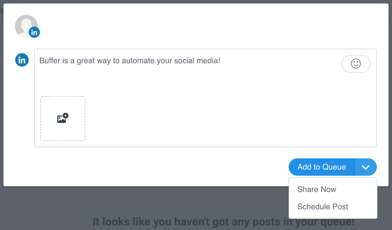Image resolution: width=392 pixels, height=230 pixels.
Task: Expand the chevron next to Add to Queue
Action: click(365, 167)
